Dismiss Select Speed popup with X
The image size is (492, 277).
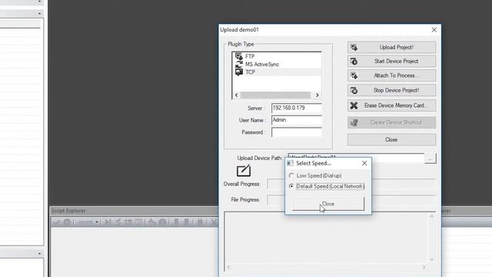coord(364,163)
